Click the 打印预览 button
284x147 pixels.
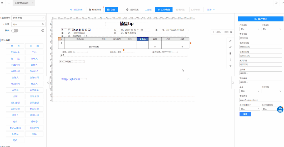pyautogui.click(x=163, y=10)
